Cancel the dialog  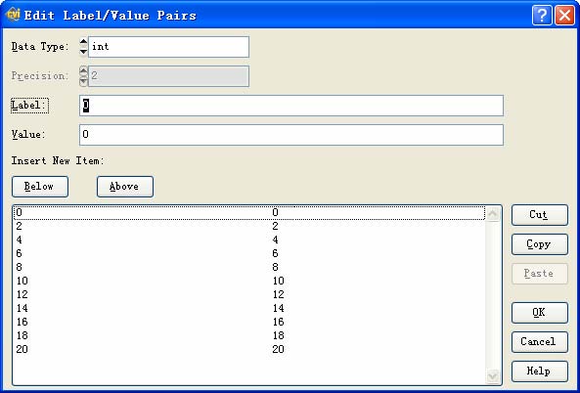point(540,342)
